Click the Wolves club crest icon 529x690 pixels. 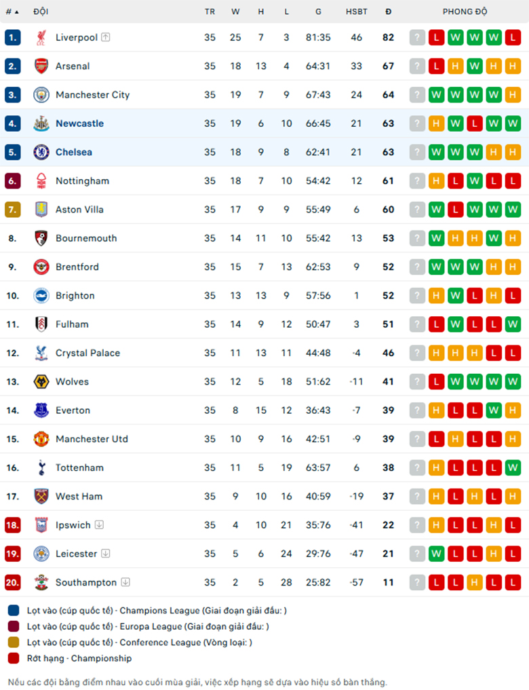tap(41, 381)
